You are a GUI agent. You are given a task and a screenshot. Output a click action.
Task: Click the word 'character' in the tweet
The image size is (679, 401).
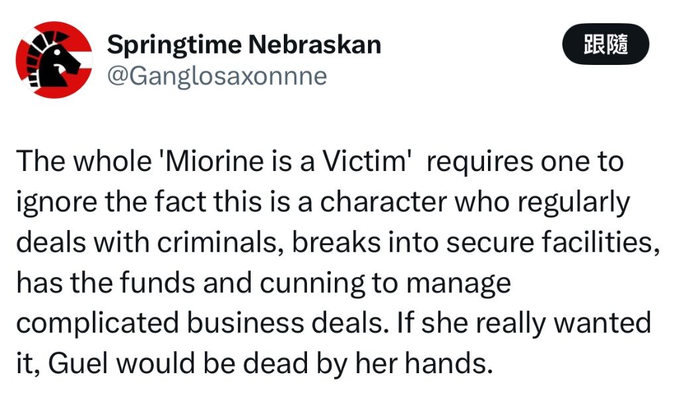click(383, 201)
